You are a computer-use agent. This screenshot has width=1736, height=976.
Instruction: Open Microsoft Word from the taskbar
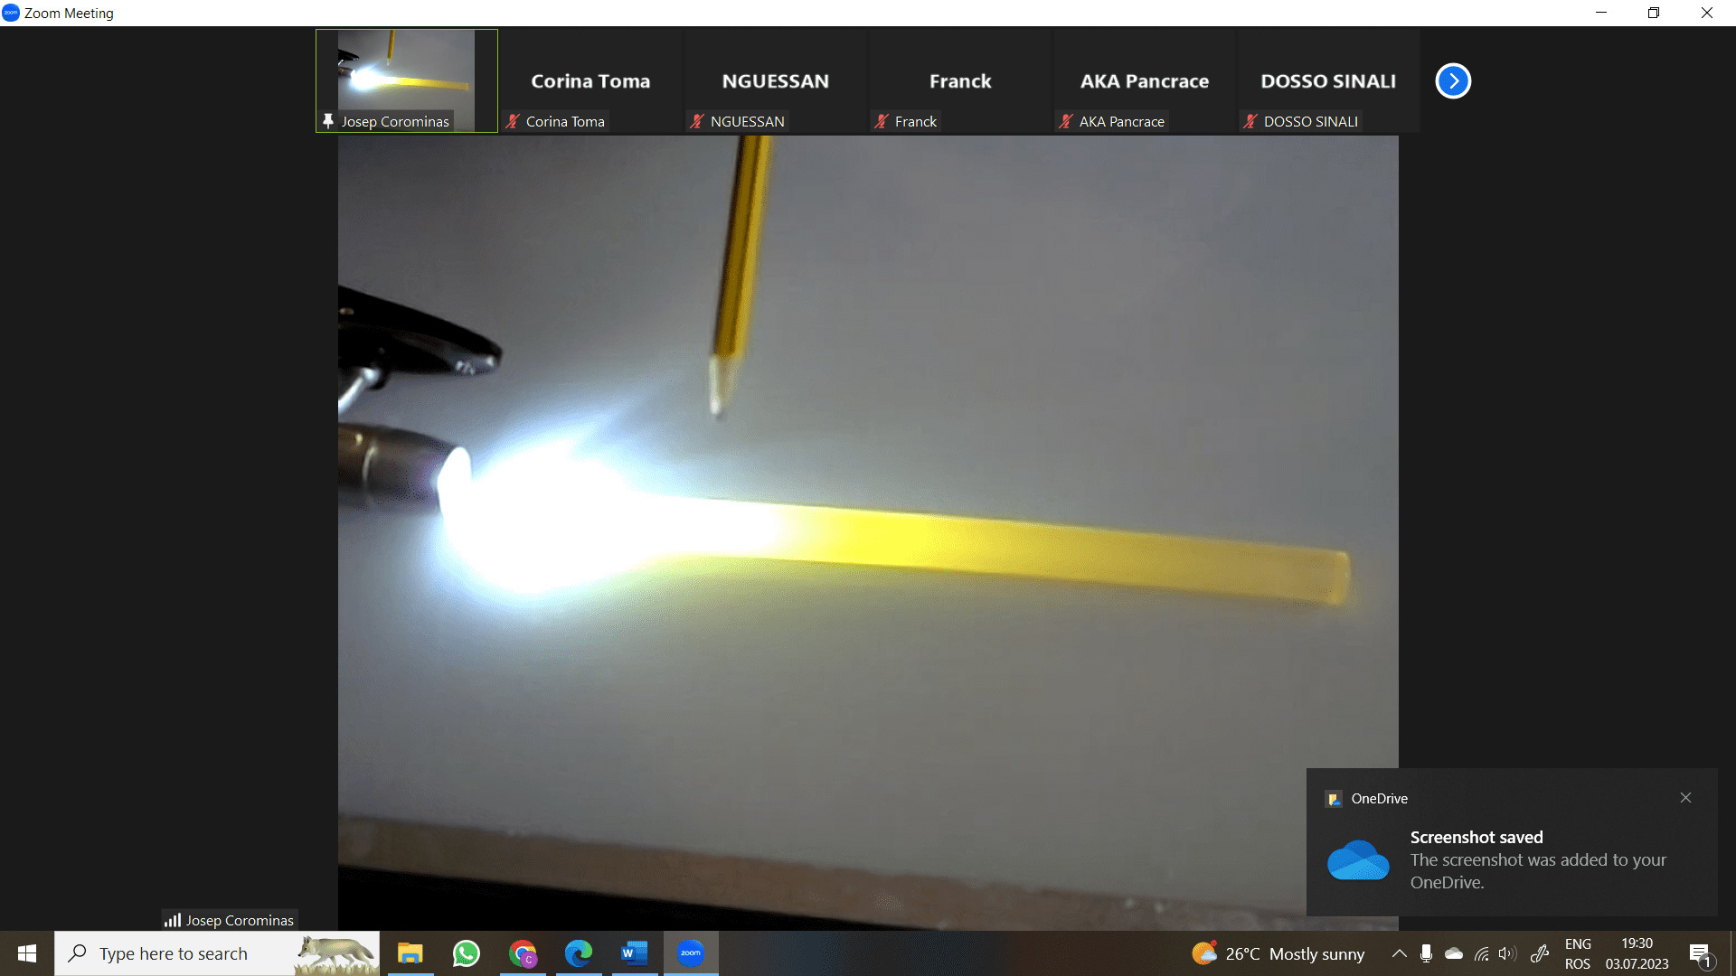coord(635,953)
